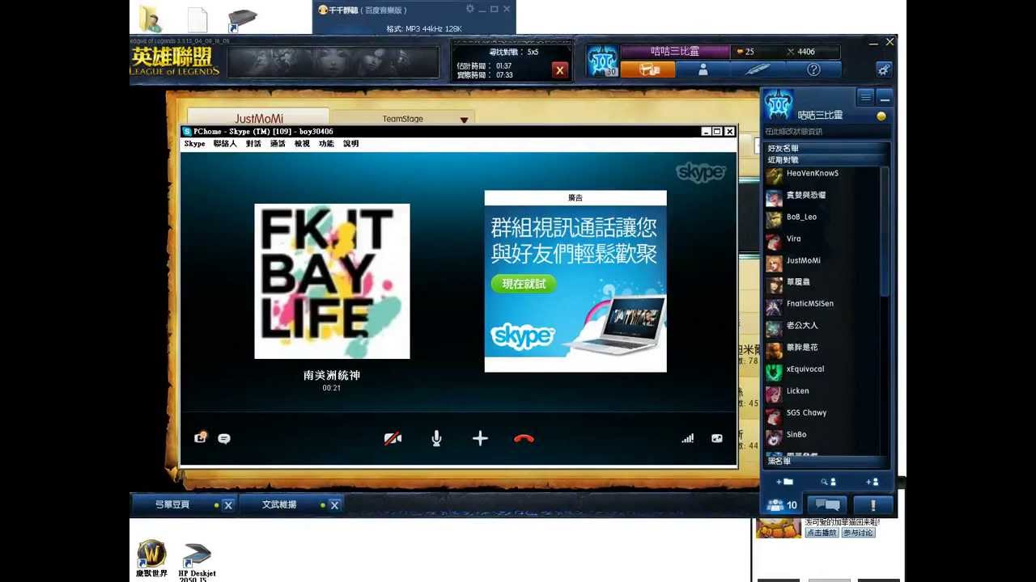The height and width of the screenshot is (582, 1036).
Task: Click the 参与讨论 link below League client
Action: coord(858,533)
